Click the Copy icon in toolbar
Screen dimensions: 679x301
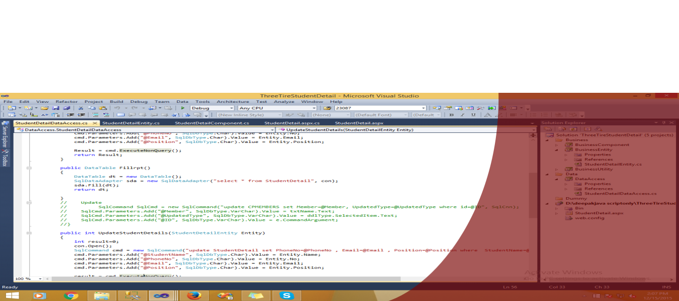[x=92, y=108]
